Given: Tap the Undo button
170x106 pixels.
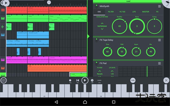Looking at the screenshot, I should click(133, 80).
